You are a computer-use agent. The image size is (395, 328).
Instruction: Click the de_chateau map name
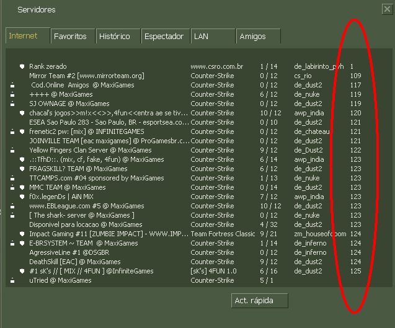pyautogui.click(x=312, y=131)
